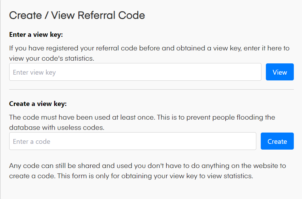
Task: Click the blue View button
Action: [280, 72]
